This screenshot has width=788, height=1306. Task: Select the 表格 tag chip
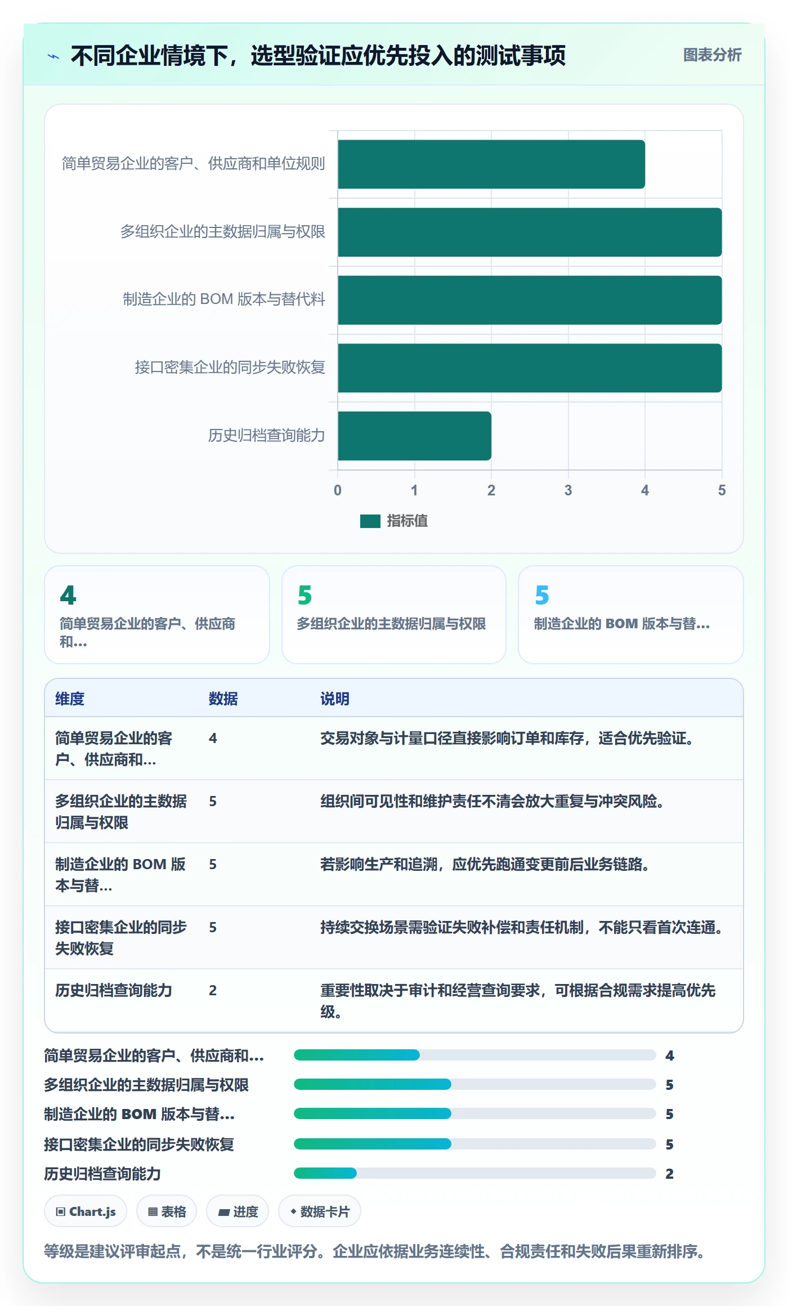click(167, 1211)
